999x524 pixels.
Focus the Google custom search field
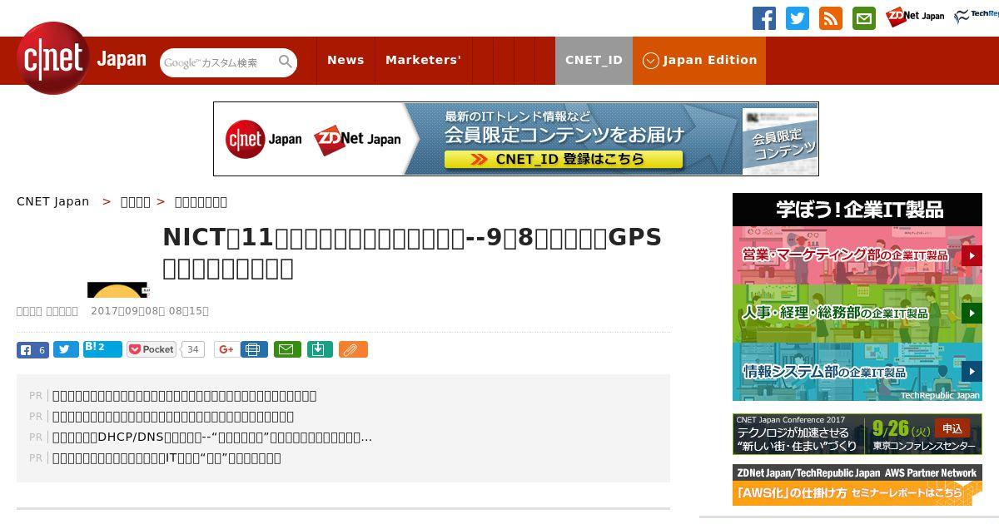click(x=218, y=62)
